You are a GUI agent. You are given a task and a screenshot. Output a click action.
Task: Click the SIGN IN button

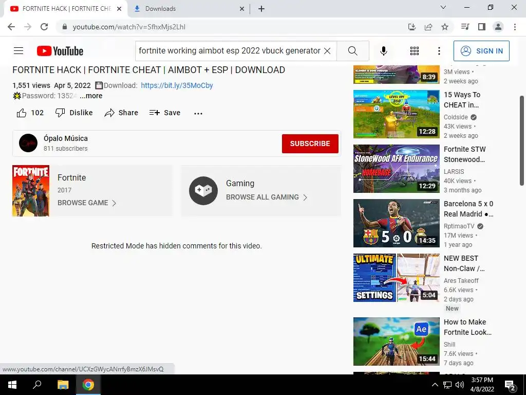[x=481, y=51]
